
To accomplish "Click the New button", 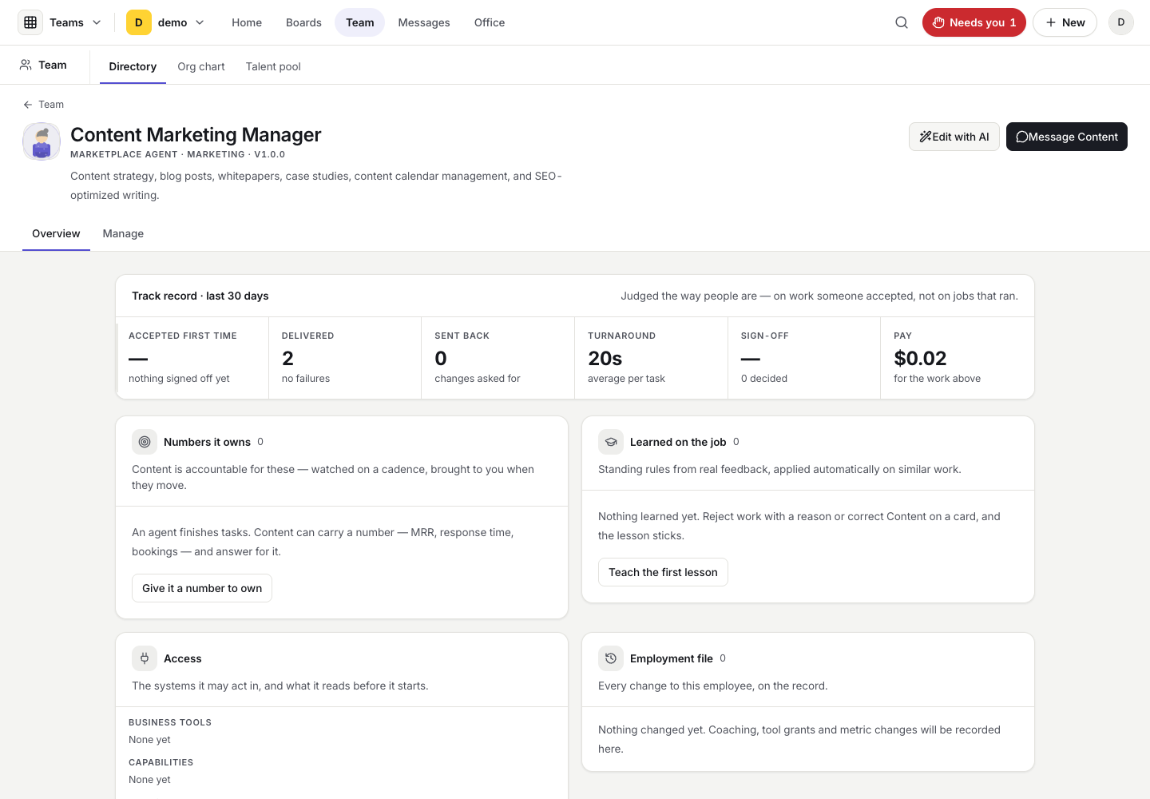I will coord(1065,22).
